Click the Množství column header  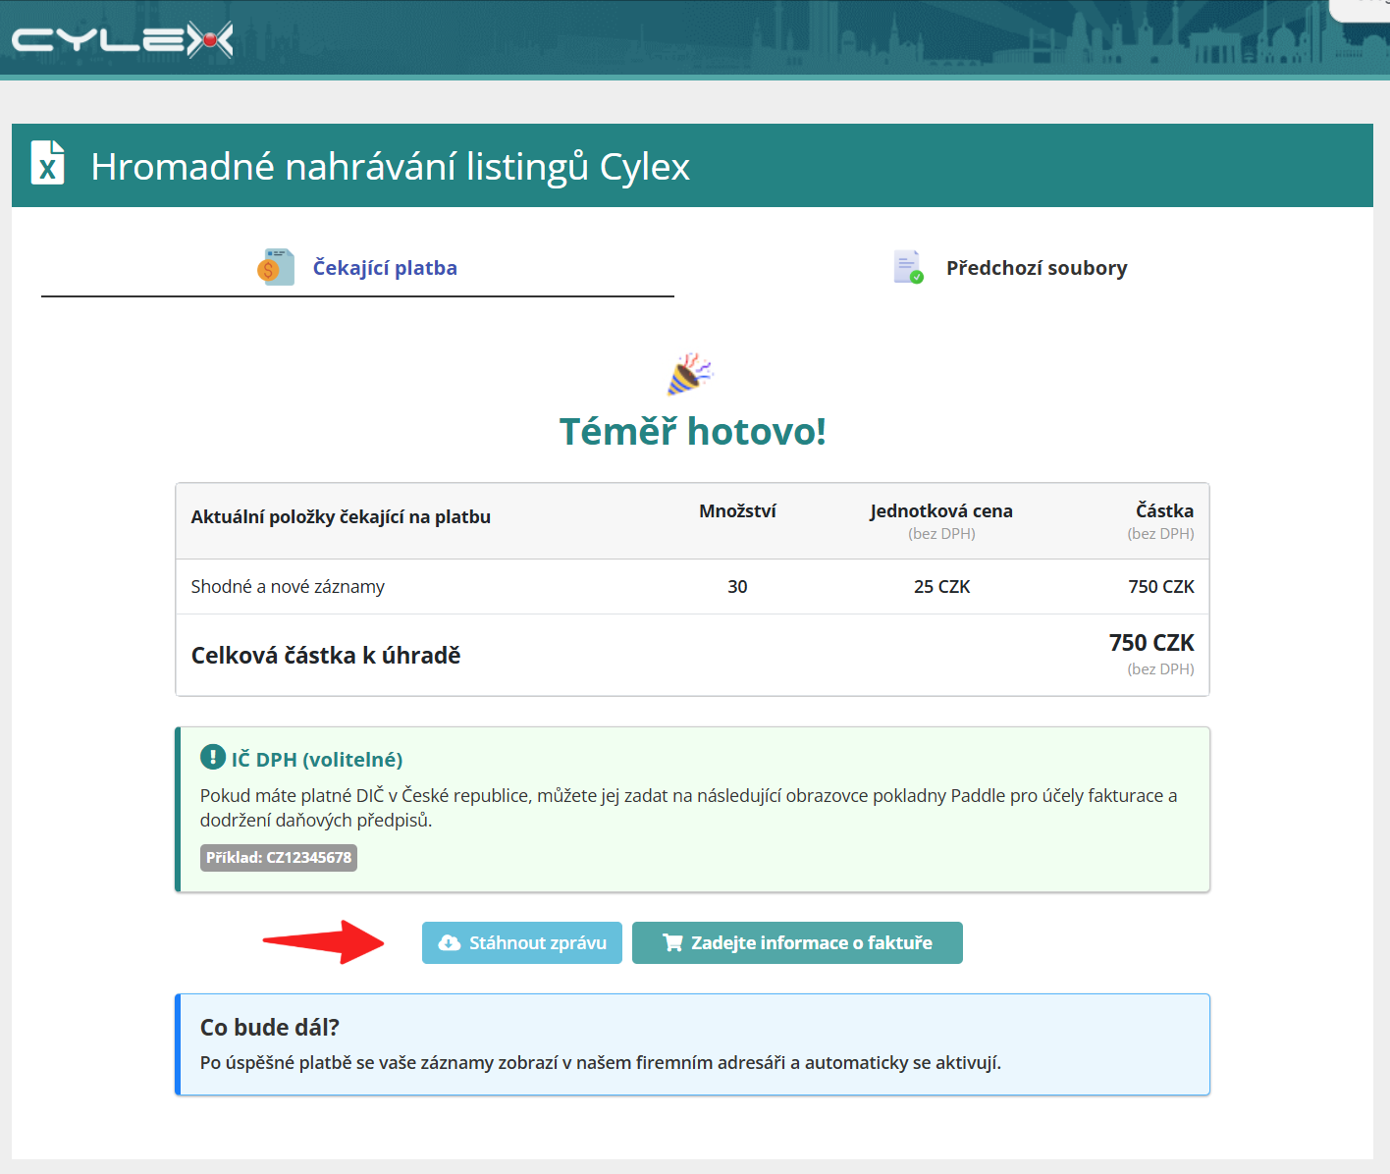pyautogui.click(x=737, y=510)
